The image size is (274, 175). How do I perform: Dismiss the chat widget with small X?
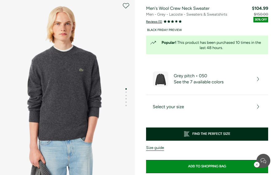[257, 165]
